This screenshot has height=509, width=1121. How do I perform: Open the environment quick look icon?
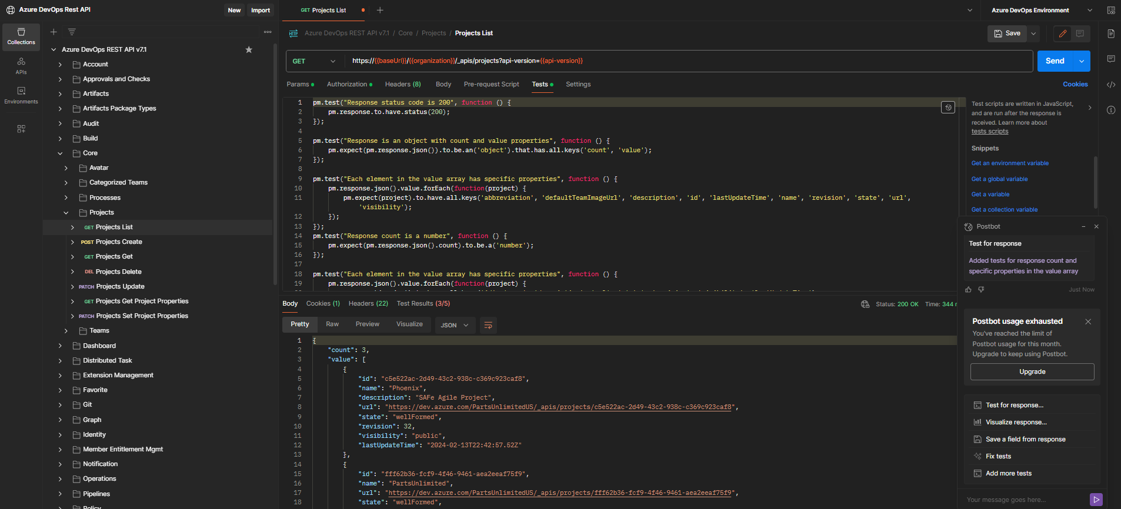pos(1111,10)
